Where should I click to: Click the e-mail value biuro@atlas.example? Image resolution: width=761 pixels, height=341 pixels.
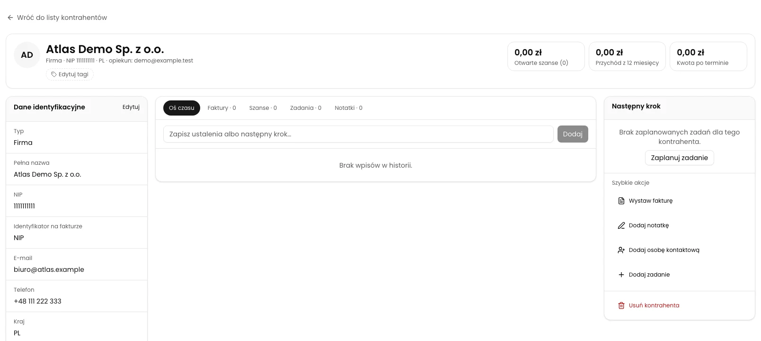pyautogui.click(x=49, y=269)
